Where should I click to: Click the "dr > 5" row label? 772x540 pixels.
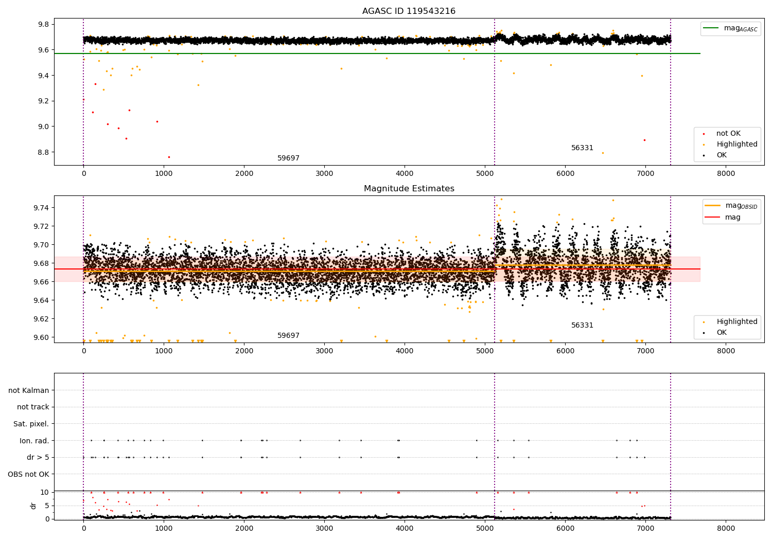point(38,458)
